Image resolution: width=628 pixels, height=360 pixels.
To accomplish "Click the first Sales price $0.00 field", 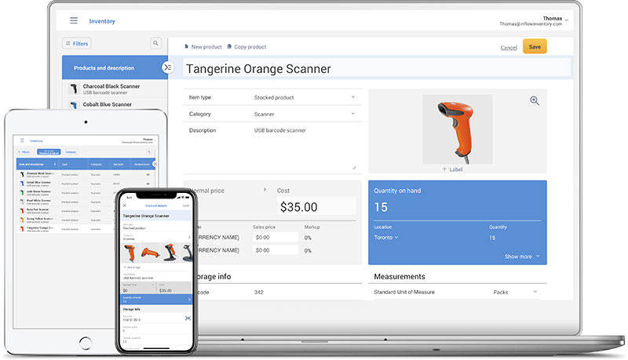I will (x=276, y=237).
